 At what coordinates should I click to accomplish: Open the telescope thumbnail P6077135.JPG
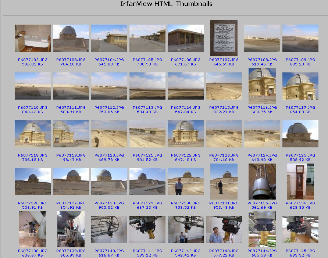click(x=262, y=182)
